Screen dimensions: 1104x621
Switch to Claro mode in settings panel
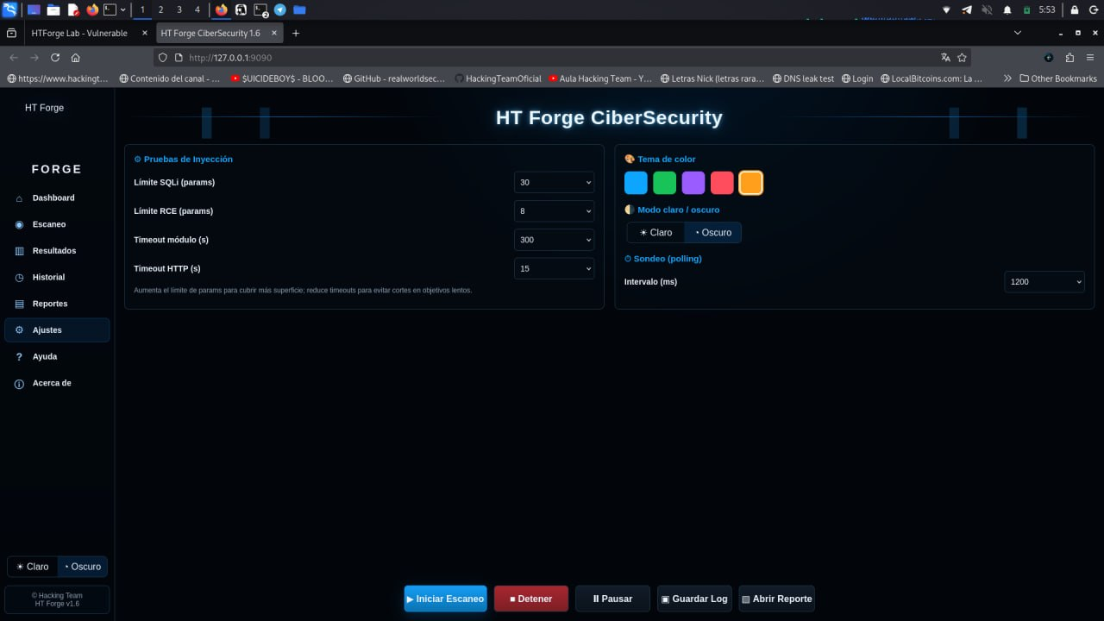(x=655, y=233)
